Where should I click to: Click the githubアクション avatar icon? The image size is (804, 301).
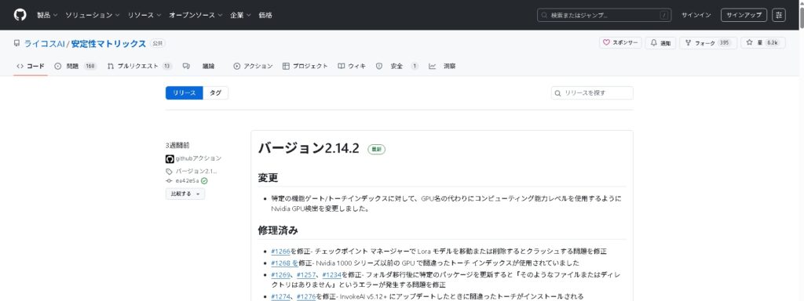170,158
